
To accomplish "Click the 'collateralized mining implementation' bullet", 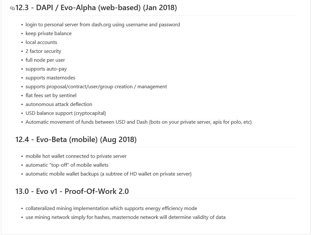I will point(111,208).
